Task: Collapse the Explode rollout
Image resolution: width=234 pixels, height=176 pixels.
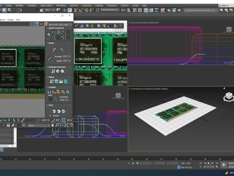Action: (x=52, y=87)
